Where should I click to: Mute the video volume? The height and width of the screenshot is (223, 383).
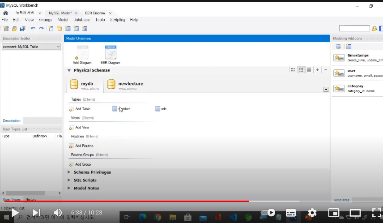(x=58, y=213)
